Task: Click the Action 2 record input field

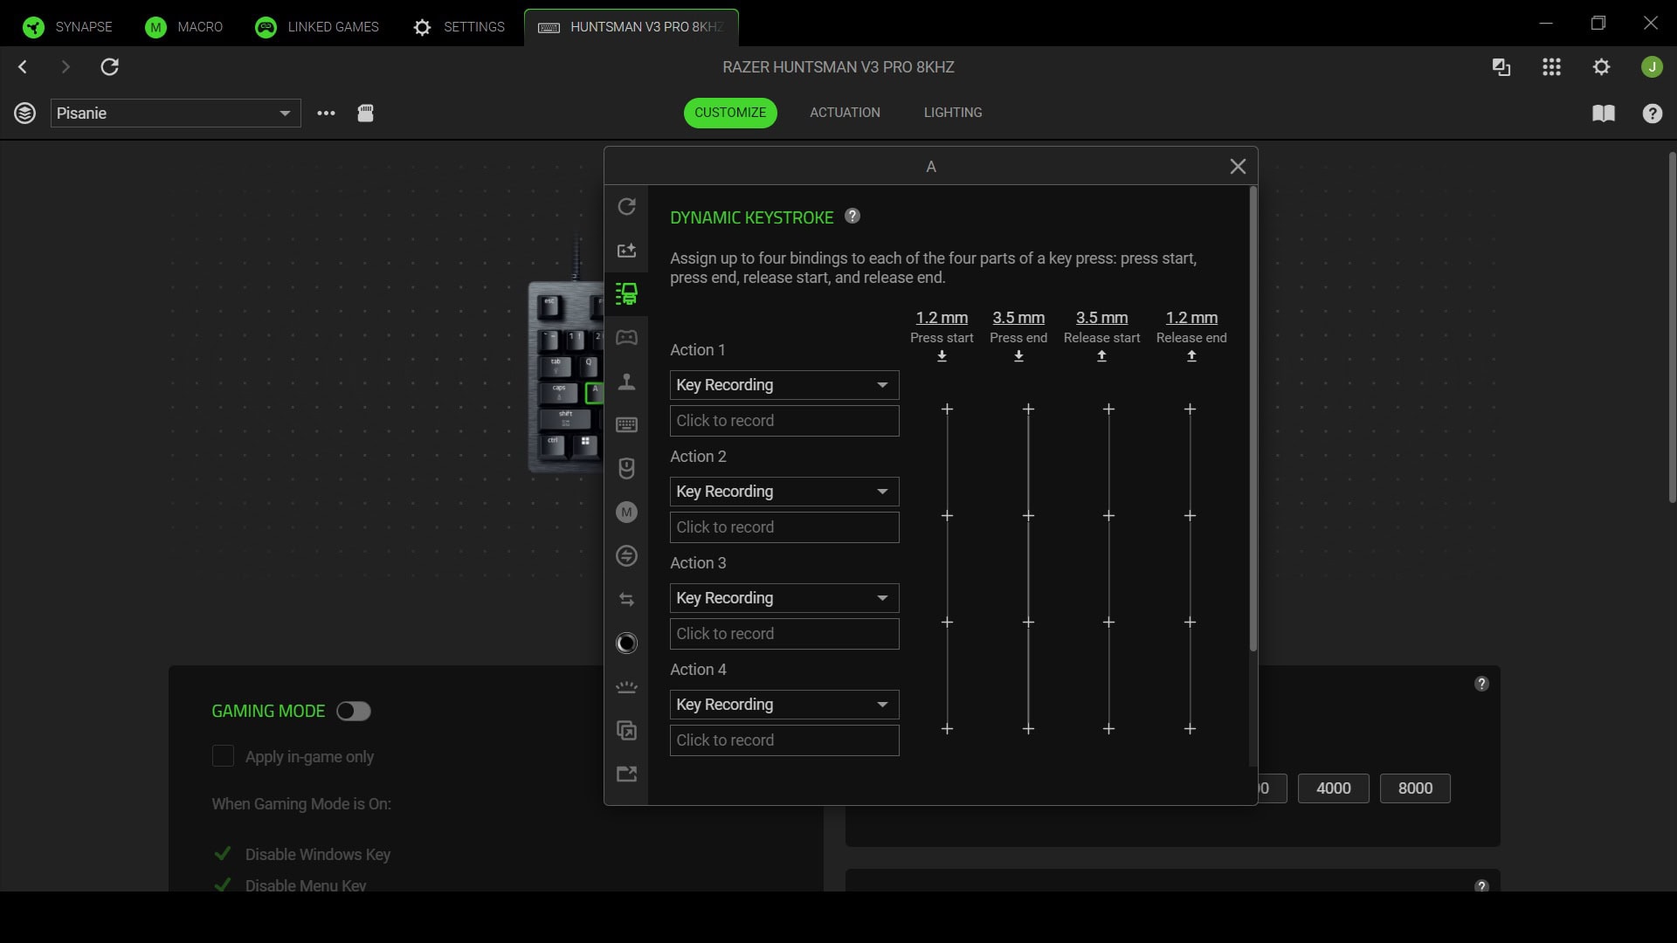Action: pos(783,527)
